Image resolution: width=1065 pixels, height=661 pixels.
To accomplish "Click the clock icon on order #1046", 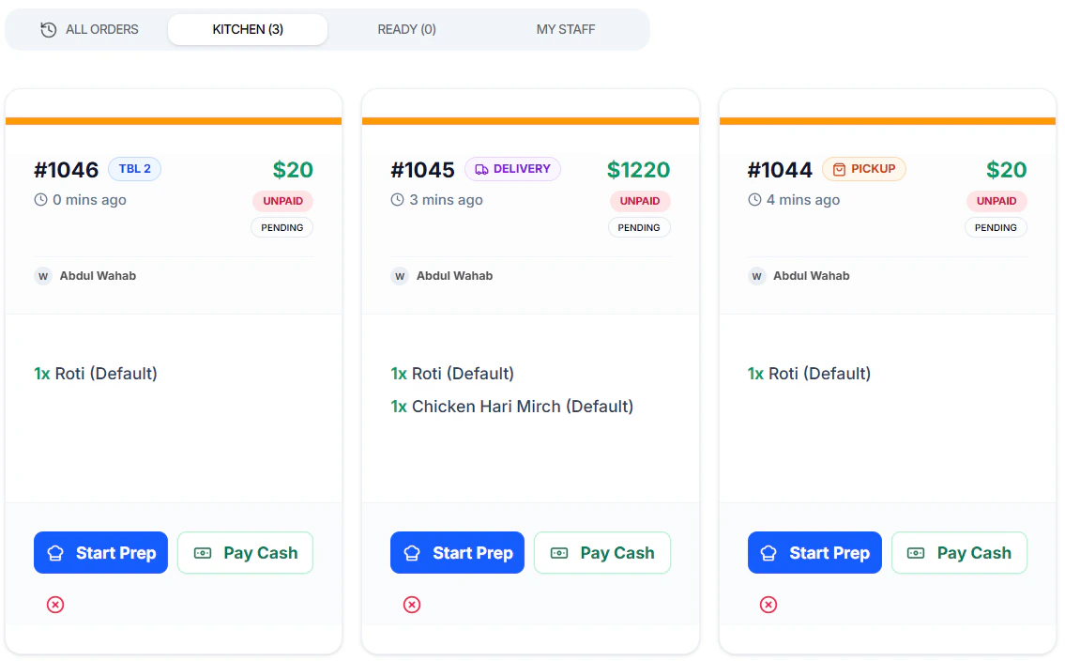I will pyautogui.click(x=40, y=200).
